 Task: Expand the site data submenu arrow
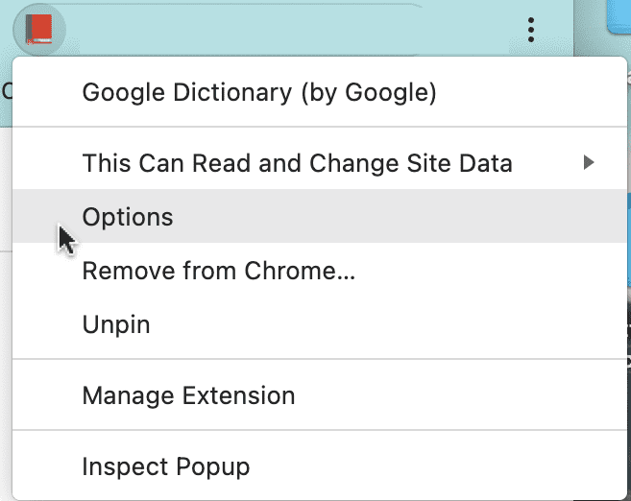589,163
